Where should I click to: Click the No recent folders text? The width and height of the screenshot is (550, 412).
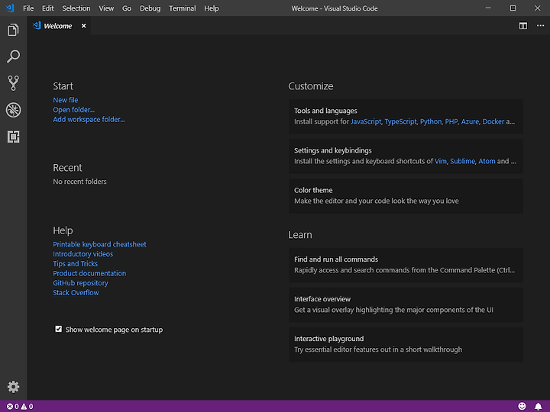79,182
